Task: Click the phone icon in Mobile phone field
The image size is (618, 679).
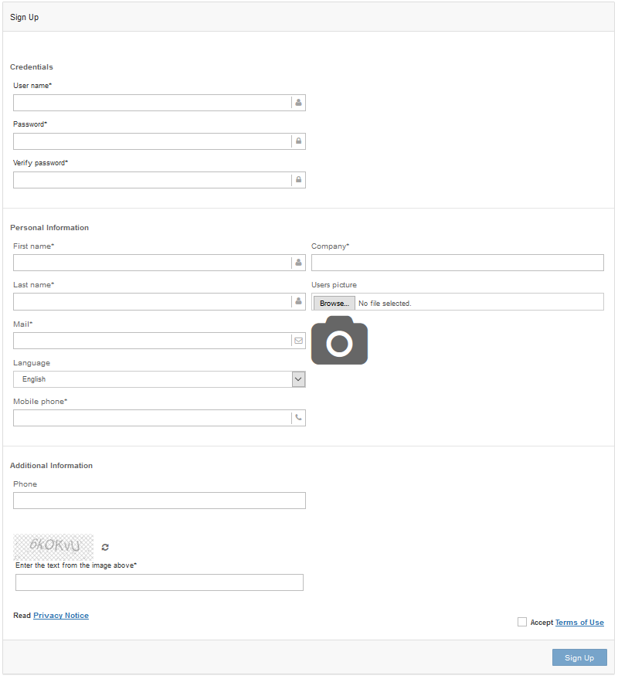Action: coord(298,418)
